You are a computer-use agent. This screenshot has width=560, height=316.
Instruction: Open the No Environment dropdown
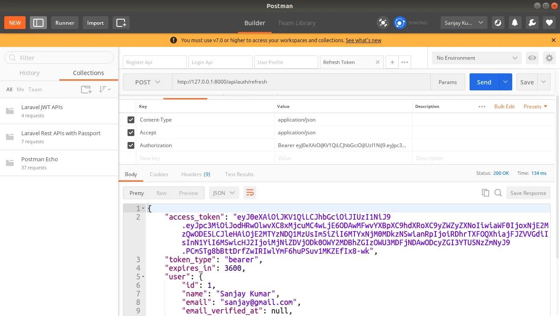(477, 58)
